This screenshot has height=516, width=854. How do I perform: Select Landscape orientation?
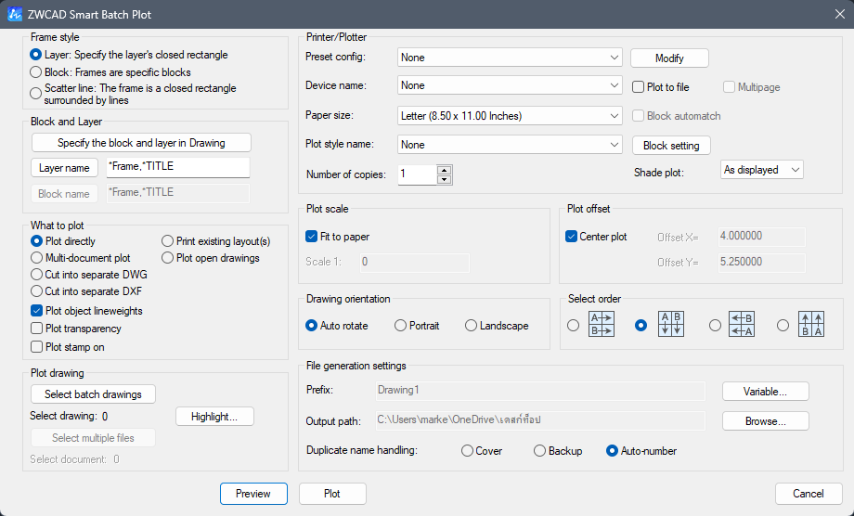(x=472, y=326)
